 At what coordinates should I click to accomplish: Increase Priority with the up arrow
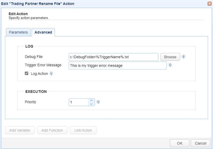click(91, 100)
